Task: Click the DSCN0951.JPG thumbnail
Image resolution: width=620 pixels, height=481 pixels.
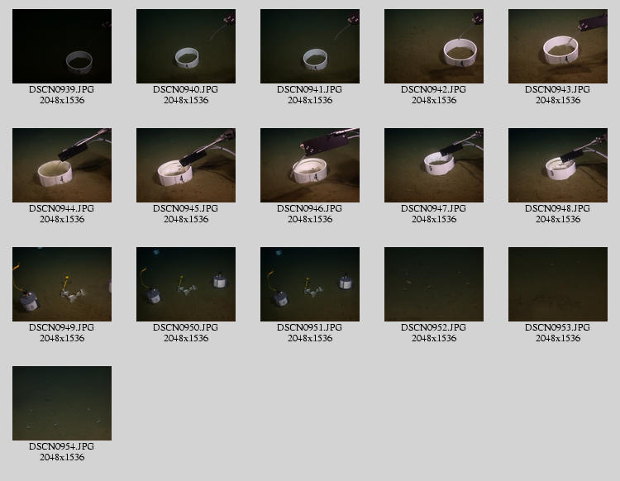Action: (310, 284)
